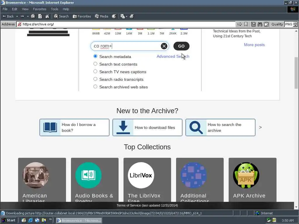Viewport: 299px width, 224px height.
Task: Open Additional Collections tile icon
Action: point(194,175)
